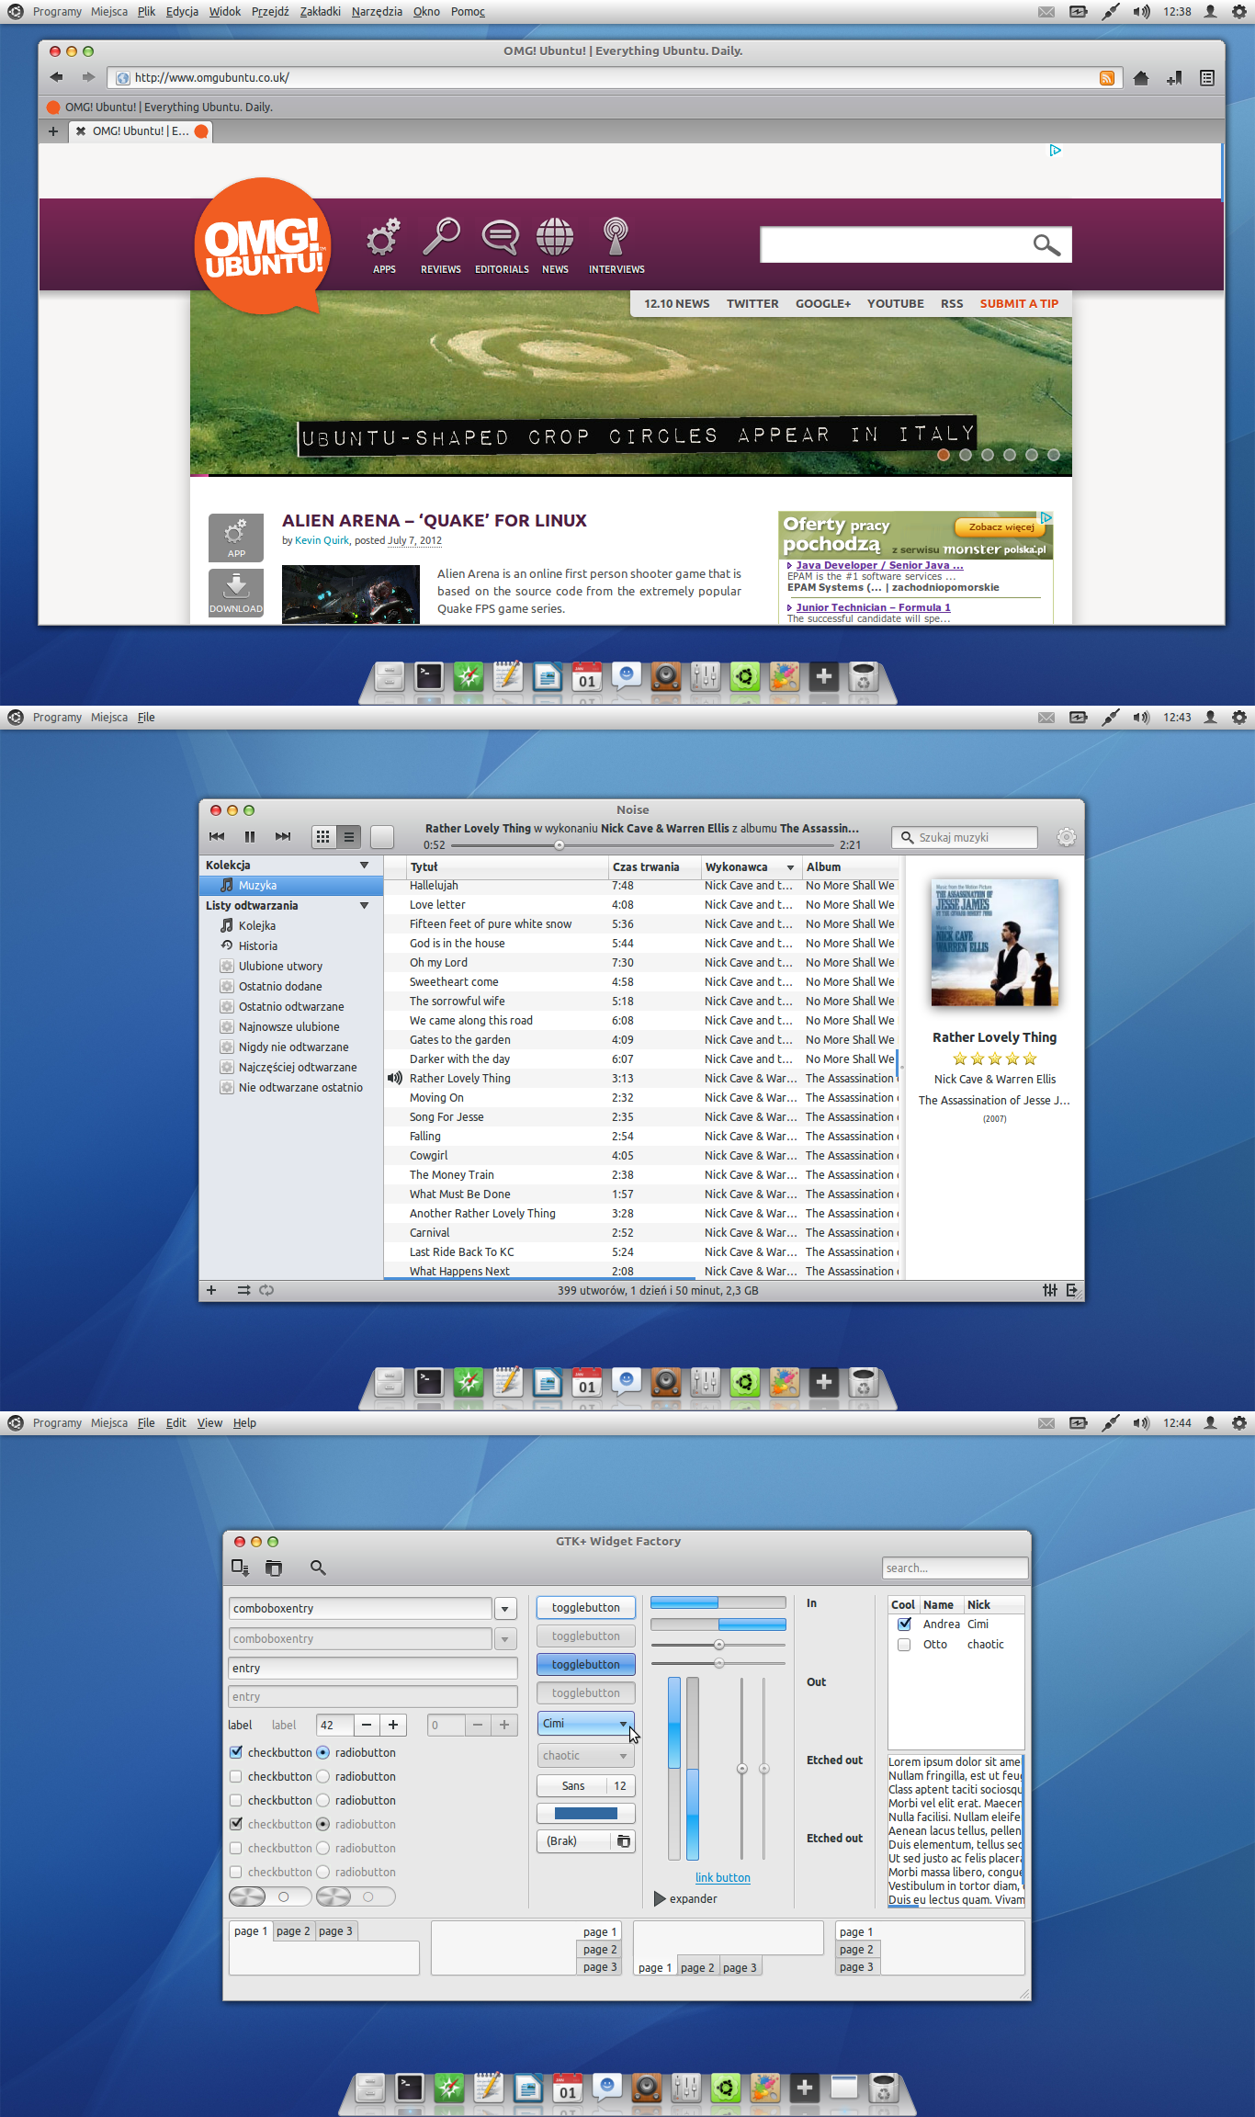Switch Noise to list view
The image size is (1255, 2117).
point(349,836)
